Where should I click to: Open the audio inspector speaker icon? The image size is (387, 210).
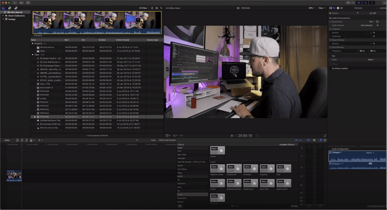(x=334, y=8)
